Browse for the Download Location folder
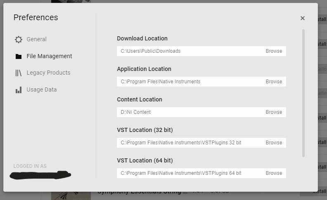Image resolution: width=327 pixels, height=200 pixels. click(274, 51)
